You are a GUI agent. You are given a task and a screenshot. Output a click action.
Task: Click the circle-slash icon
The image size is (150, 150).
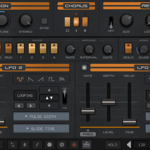tap(62, 145)
